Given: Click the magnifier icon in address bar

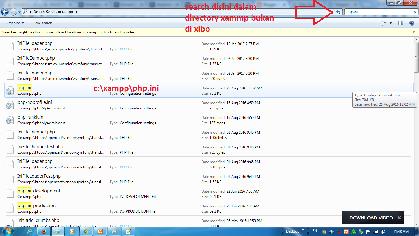Looking at the screenshot, I should [25, 12].
